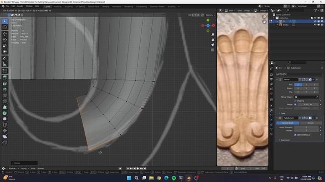The image size is (325, 182).
Task: Open the Keying dropdown in timeline
Action: click(x=24, y=168)
